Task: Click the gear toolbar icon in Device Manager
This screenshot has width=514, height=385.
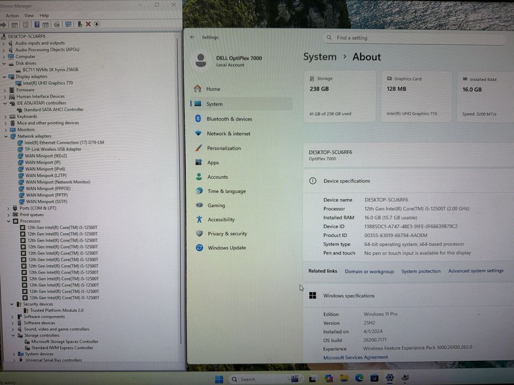Action: point(57,25)
